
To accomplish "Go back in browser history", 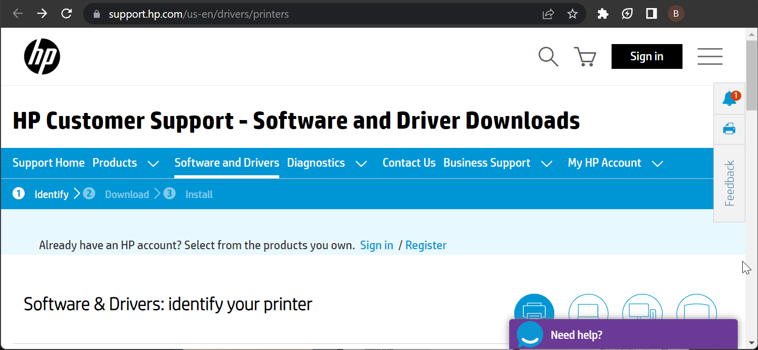I will click(x=18, y=14).
